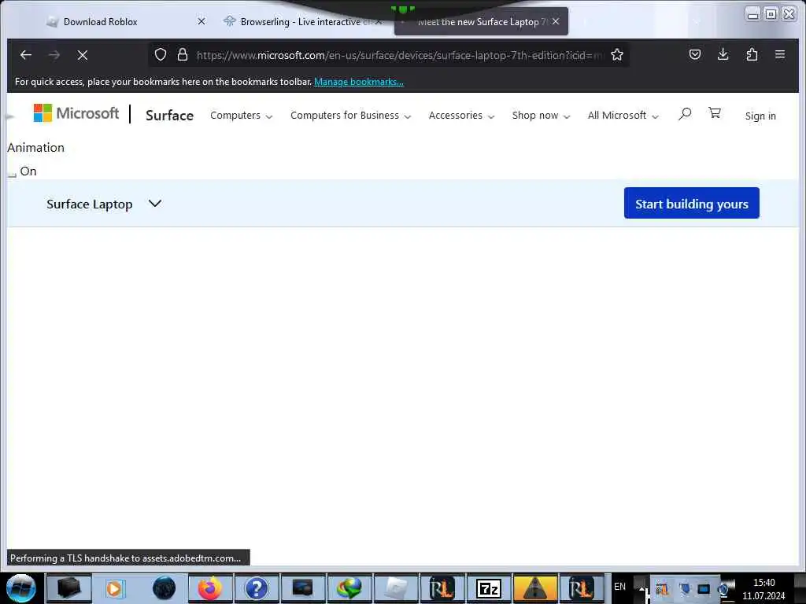
Task: Open the Surface home link
Action: (170, 116)
